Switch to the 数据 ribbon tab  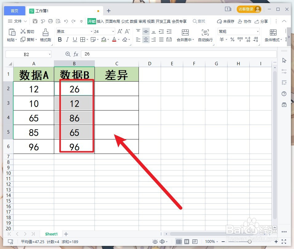(x=133, y=21)
